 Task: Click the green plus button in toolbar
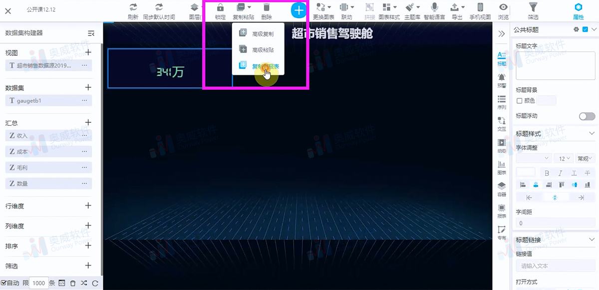point(299,10)
